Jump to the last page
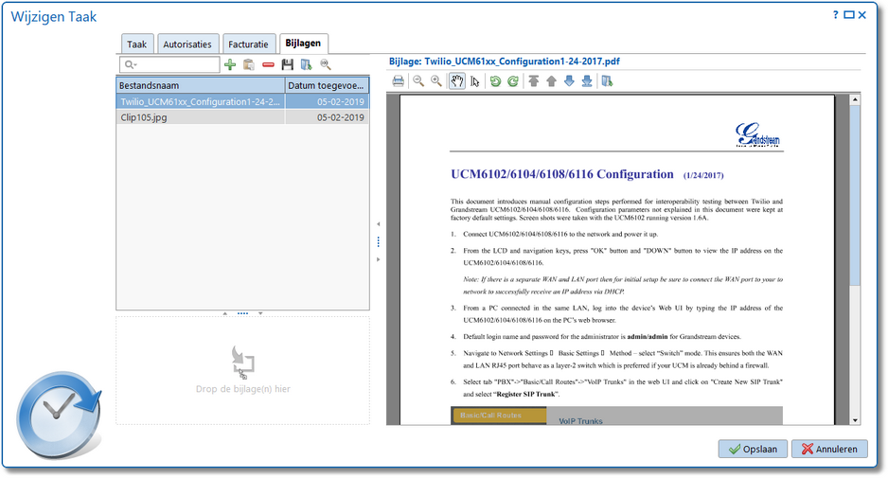Image resolution: width=888 pixels, height=478 pixels. pyautogui.click(x=587, y=81)
